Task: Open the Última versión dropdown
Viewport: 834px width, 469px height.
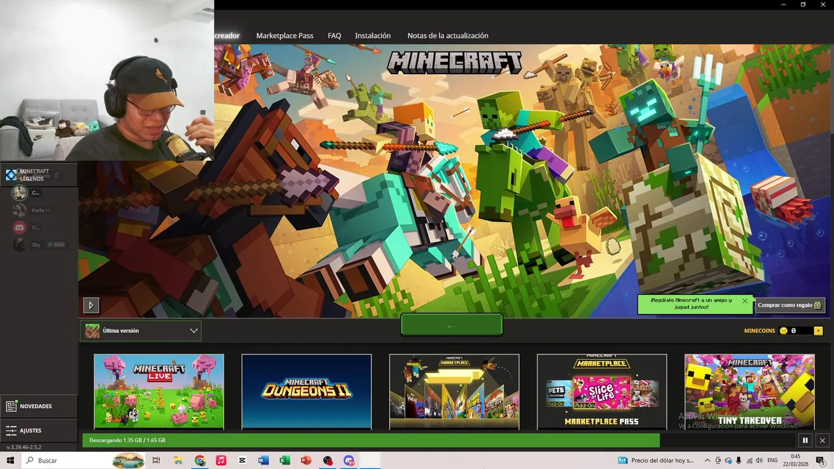Action: (141, 331)
